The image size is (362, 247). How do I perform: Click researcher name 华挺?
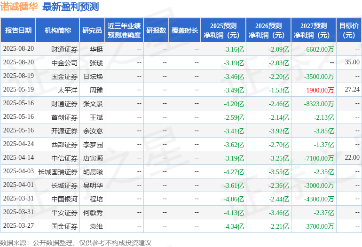tap(96, 49)
